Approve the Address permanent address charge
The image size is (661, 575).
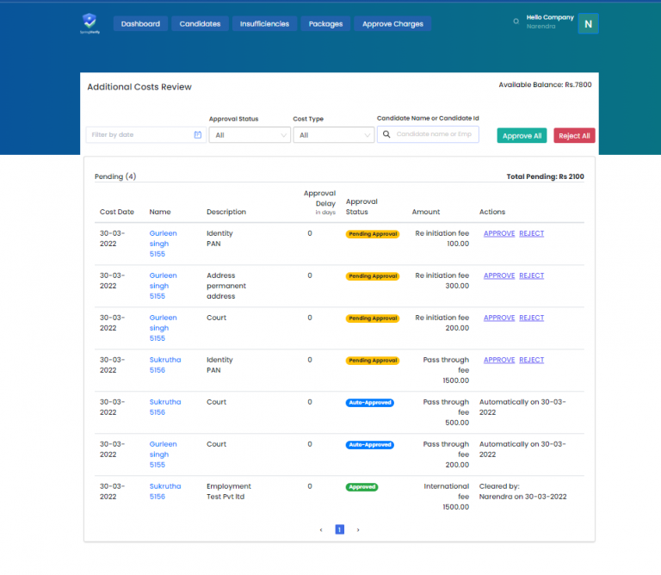tap(499, 275)
